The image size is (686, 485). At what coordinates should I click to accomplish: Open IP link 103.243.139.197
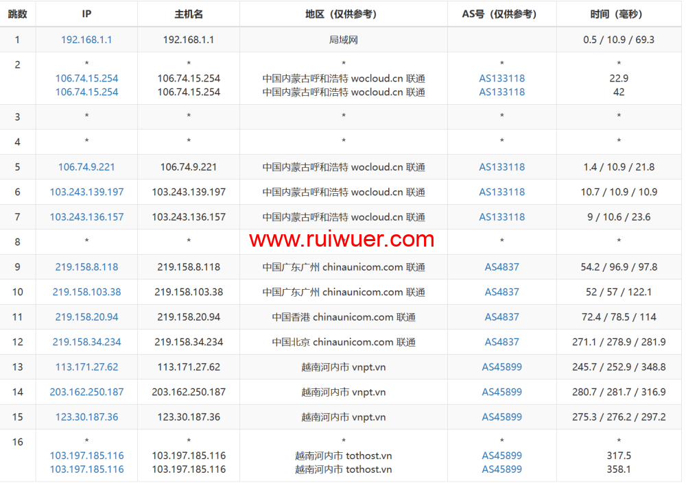[86, 192]
